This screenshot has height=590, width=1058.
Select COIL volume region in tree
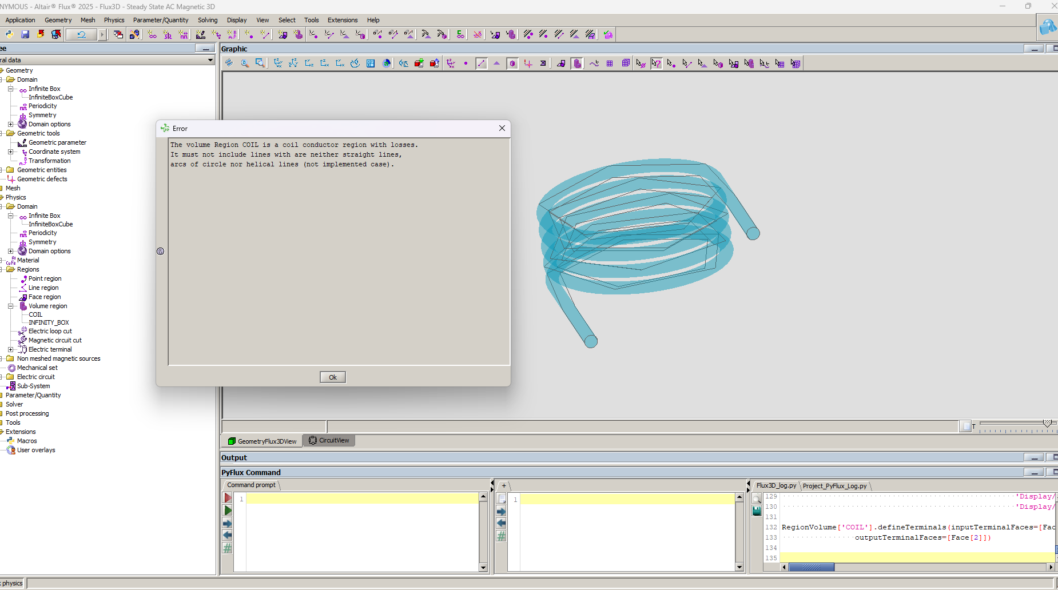(x=35, y=314)
